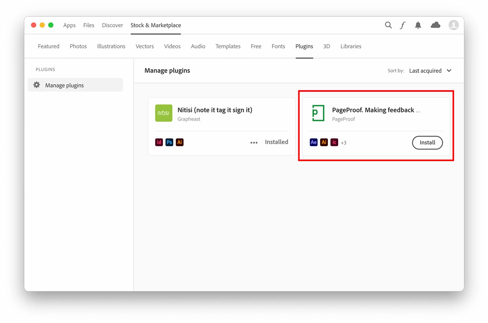Image resolution: width=488 pixels, height=323 pixels.
Task: Click the yellow minimize window button
Action: 42,25
